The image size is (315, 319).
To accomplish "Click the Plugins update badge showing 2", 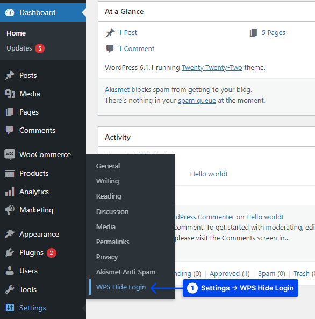I will [52, 253].
